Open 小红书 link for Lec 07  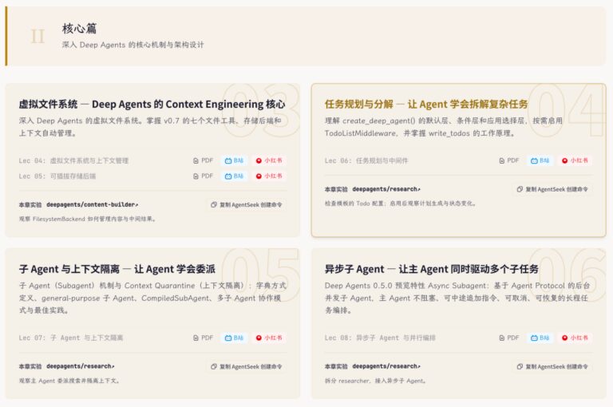click(x=269, y=338)
